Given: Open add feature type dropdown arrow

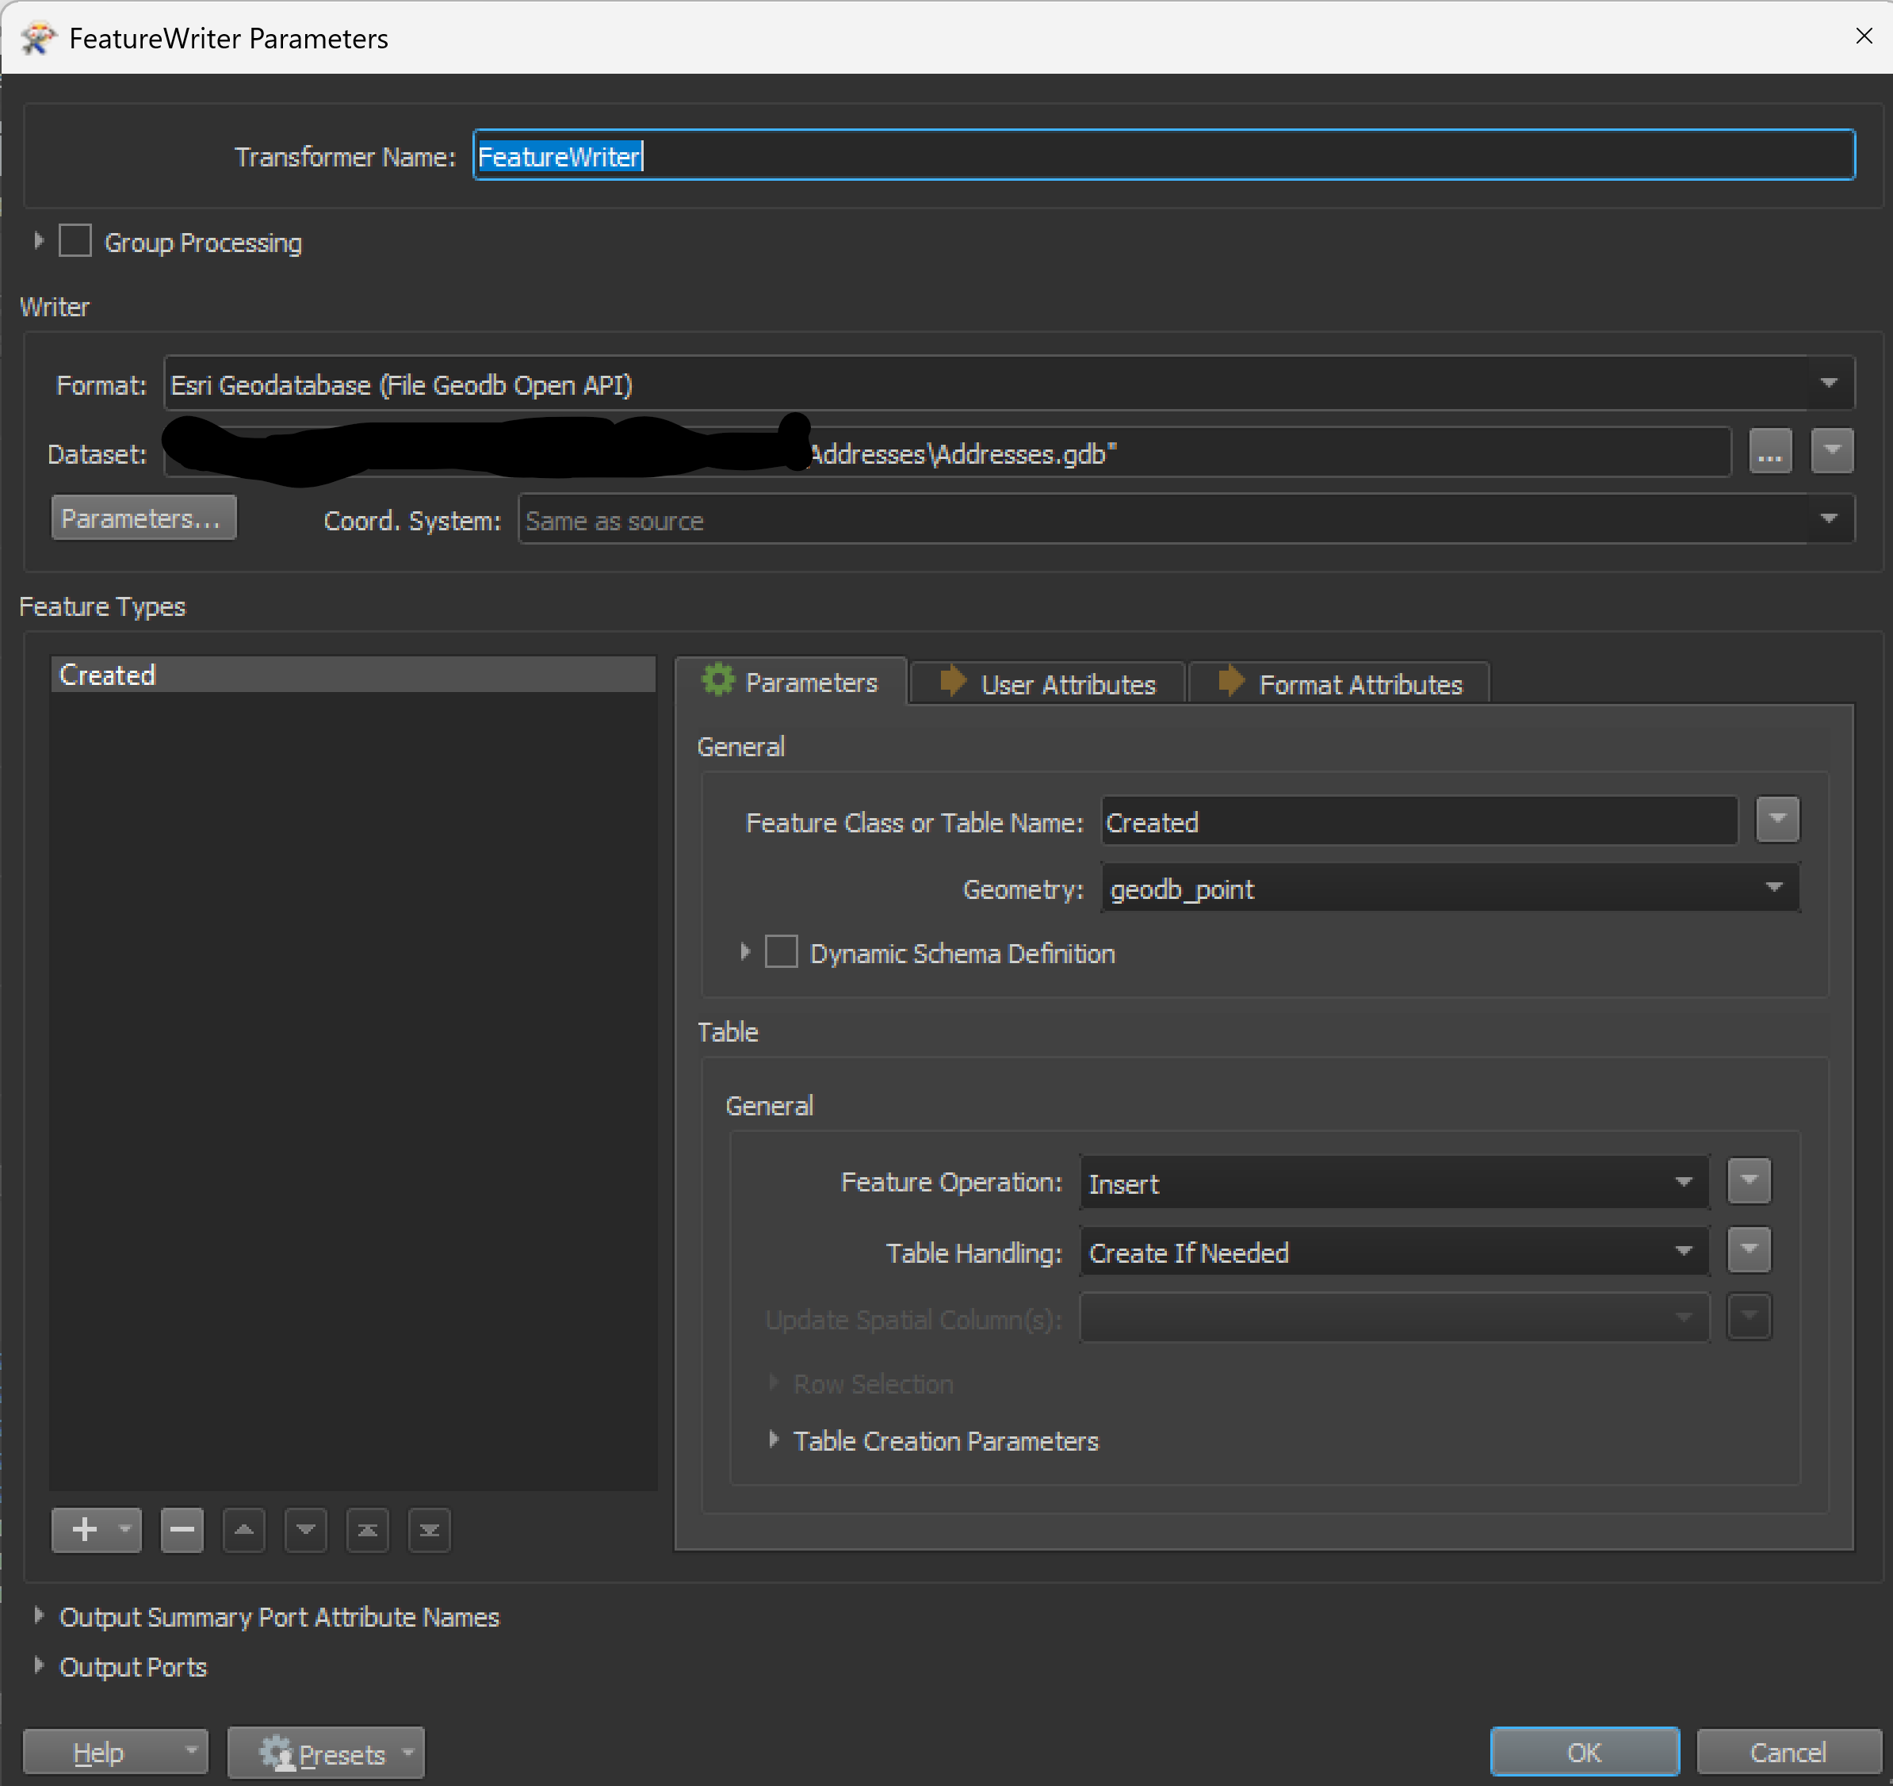Looking at the screenshot, I should pos(126,1530).
